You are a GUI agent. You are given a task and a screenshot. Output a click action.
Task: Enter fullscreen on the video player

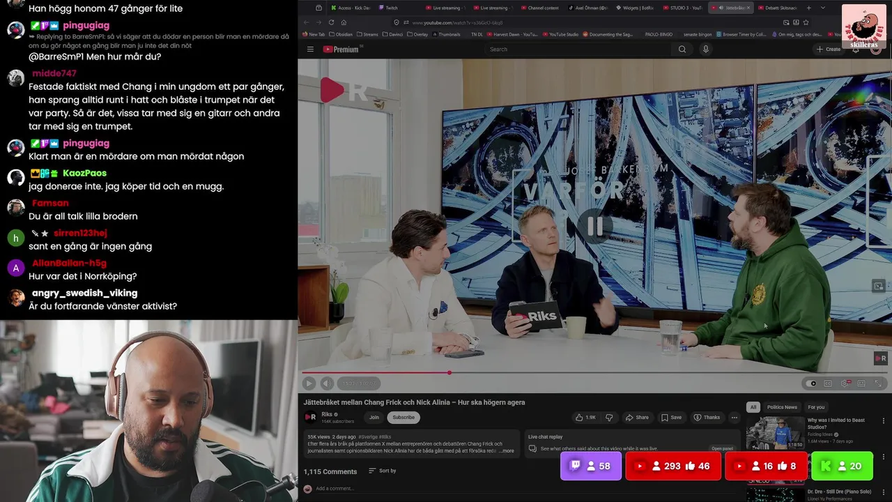click(878, 383)
